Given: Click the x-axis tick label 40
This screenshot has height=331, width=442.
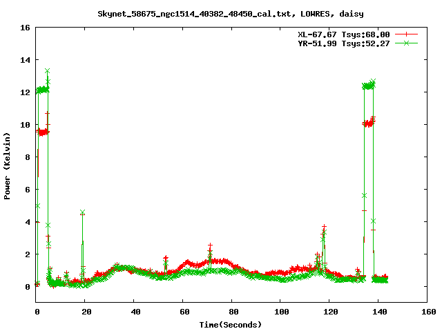Looking at the screenshot, I should coord(135,312).
